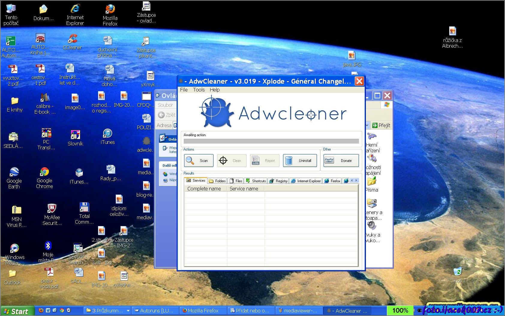
Task: Expand the grouped Průzkumník taskbar dropdown
Action: (128, 311)
